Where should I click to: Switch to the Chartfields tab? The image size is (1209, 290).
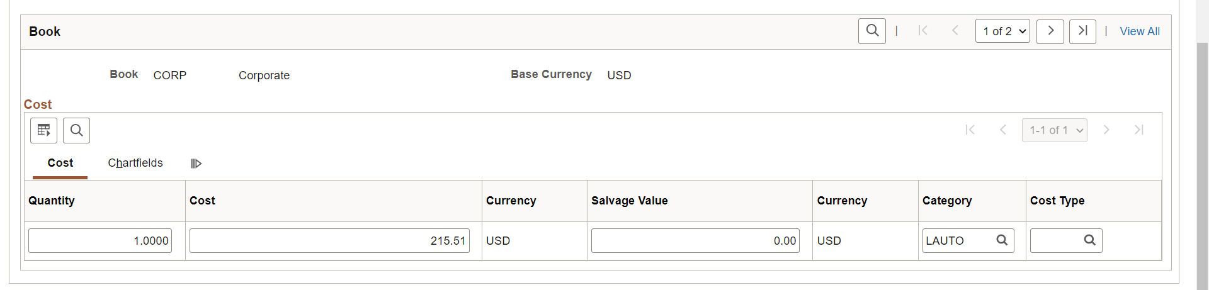point(135,163)
